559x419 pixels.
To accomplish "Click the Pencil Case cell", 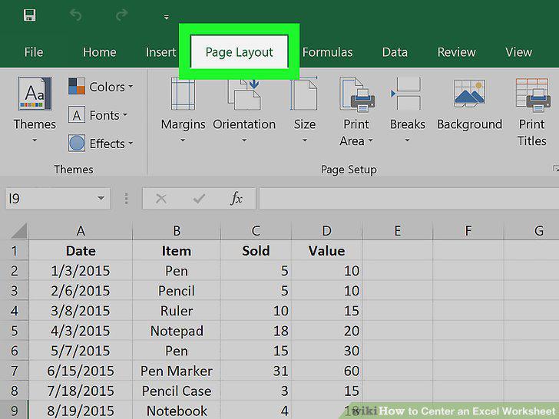I will click(177, 391).
